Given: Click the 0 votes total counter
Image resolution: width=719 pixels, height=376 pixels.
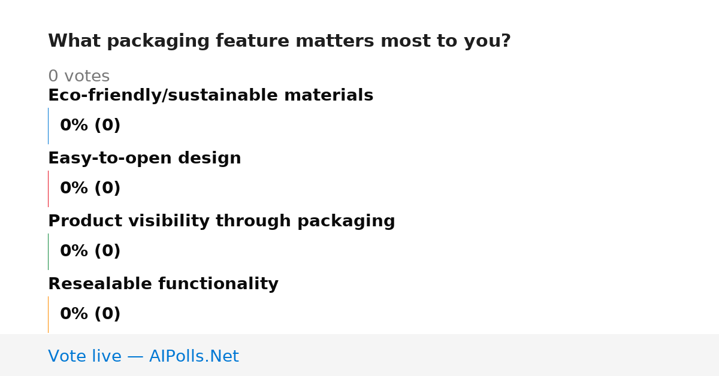Looking at the screenshot, I should tap(78, 77).
